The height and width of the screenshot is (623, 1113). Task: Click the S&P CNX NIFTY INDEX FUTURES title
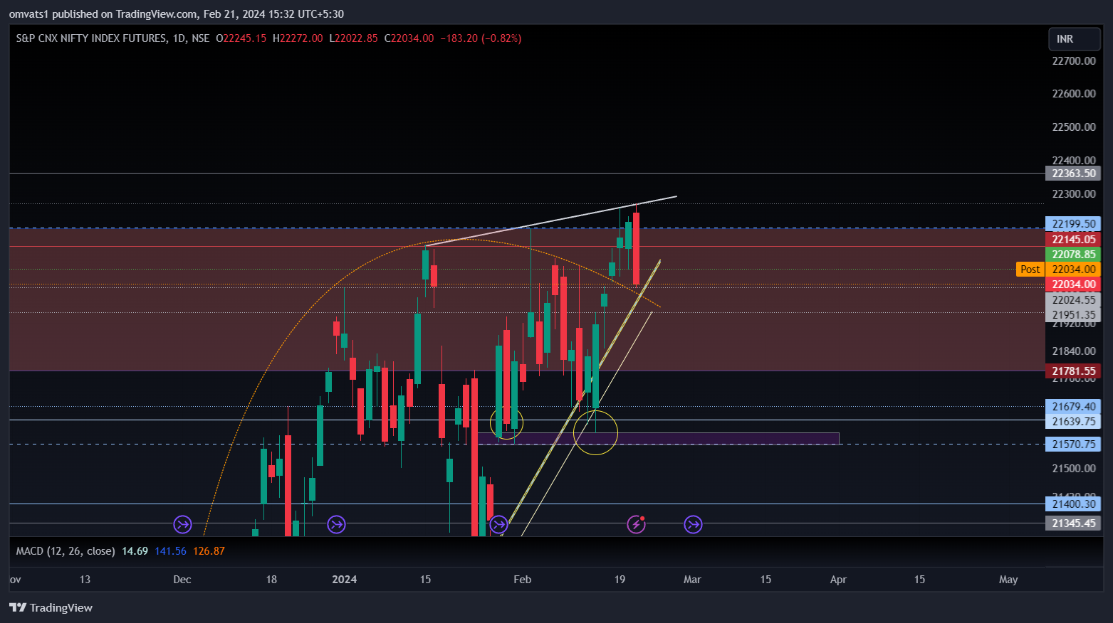coord(91,38)
